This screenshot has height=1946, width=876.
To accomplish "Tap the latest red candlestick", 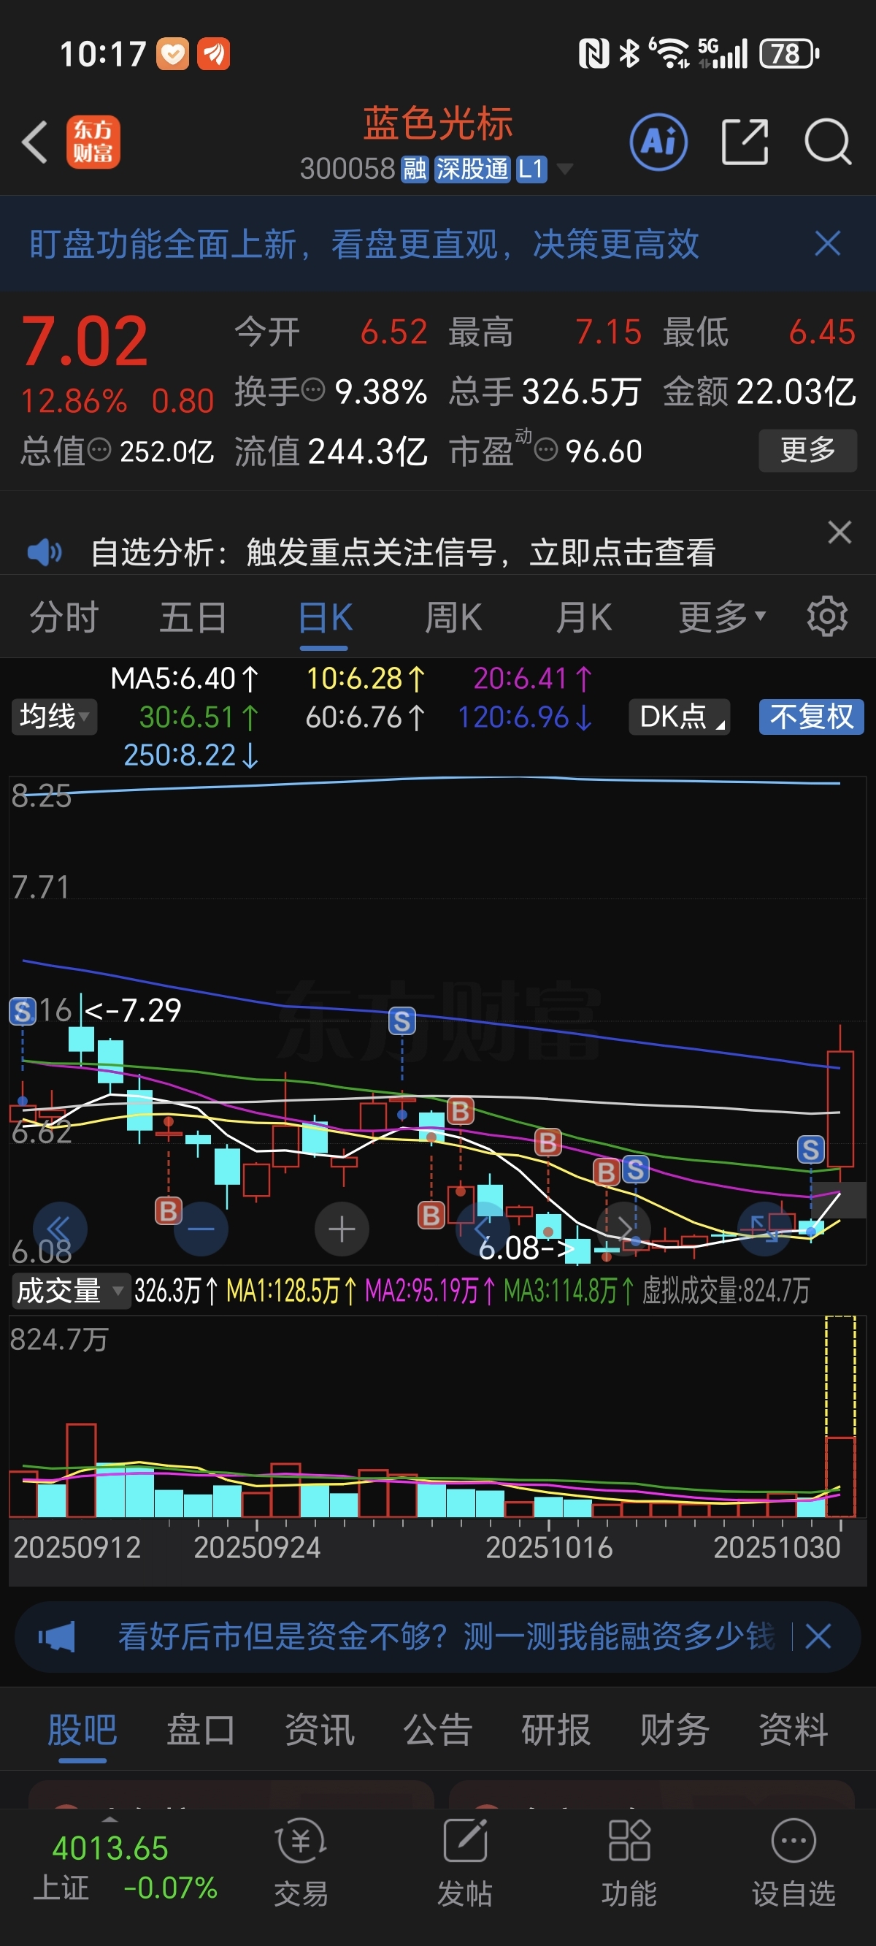I will click(839, 1107).
